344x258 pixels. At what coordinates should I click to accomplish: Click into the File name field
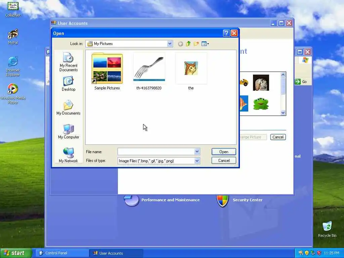[x=156, y=152]
